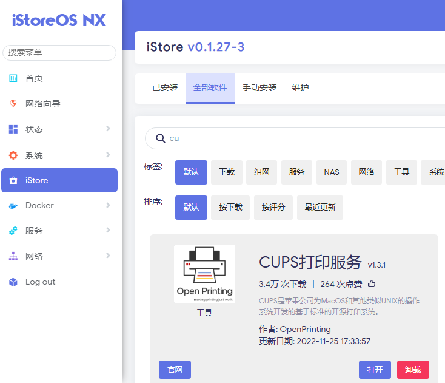The height and width of the screenshot is (383, 445).
Task: Click the 264 次点赞 like count
Action: point(341,284)
